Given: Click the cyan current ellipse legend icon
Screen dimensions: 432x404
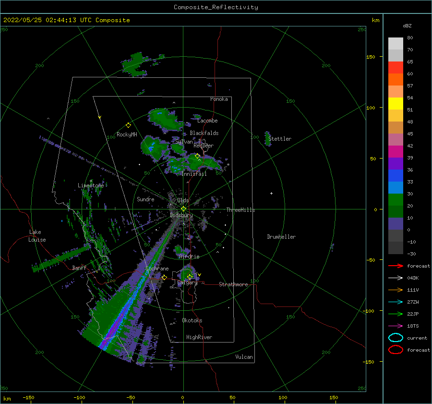Looking at the screenshot, I should 396,338.
